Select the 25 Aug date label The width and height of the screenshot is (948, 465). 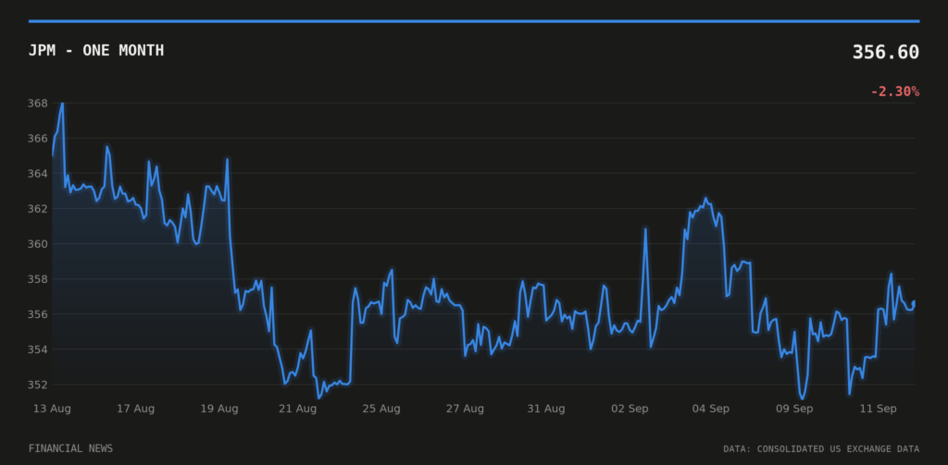381,409
